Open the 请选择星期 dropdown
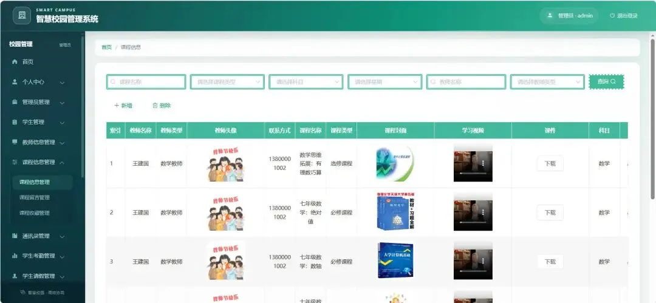 [384, 82]
